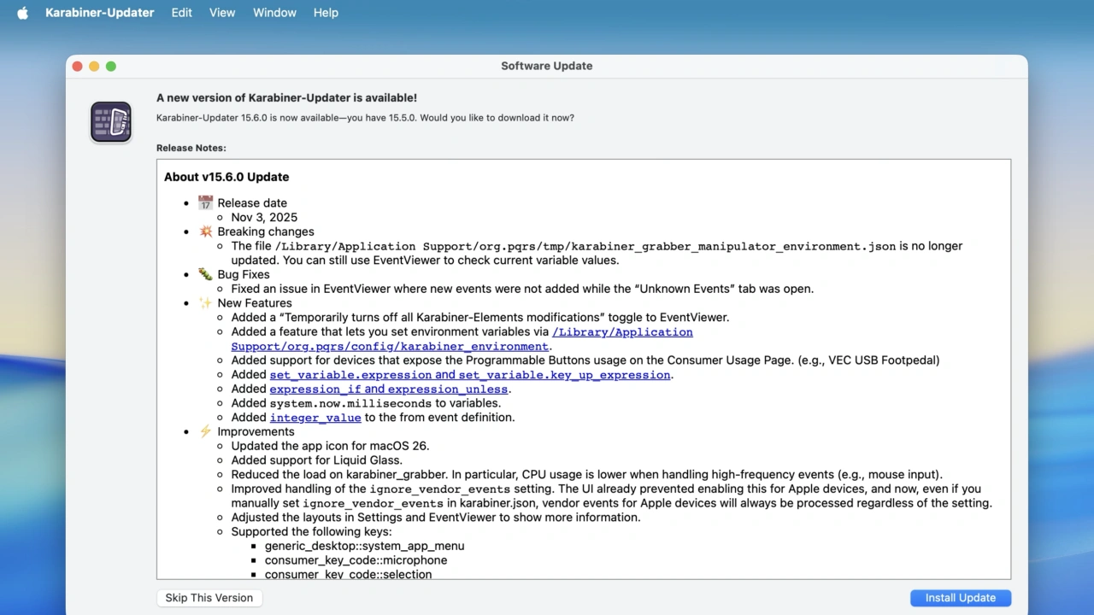Click the Karabiner-Updater app icon
Image resolution: width=1094 pixels, height=615 pixels.
(x=111, y=121)
